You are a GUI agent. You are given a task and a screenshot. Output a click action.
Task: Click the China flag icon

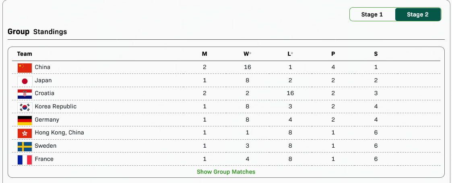point(25,67)
